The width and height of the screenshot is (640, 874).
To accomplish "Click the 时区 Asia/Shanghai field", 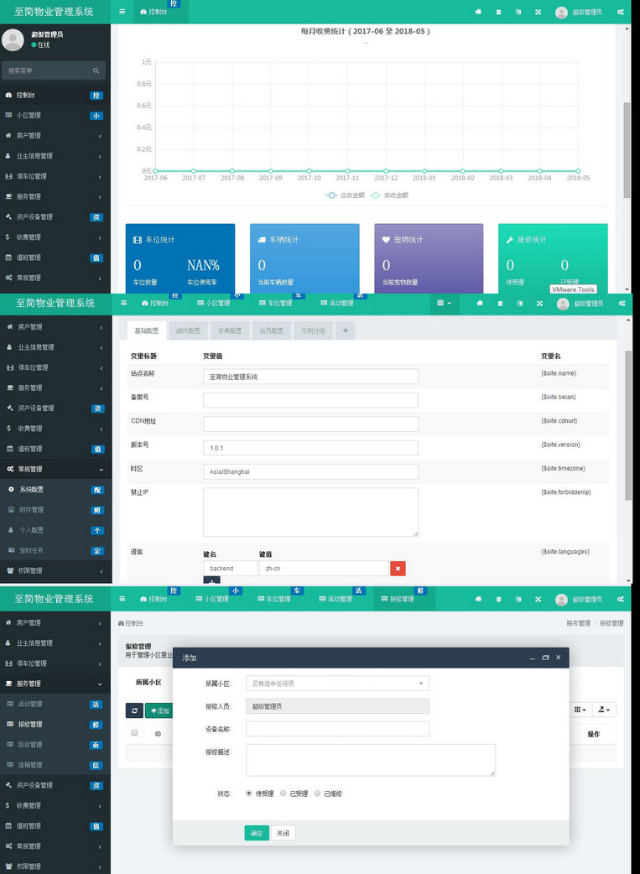I will pos(310,471).
